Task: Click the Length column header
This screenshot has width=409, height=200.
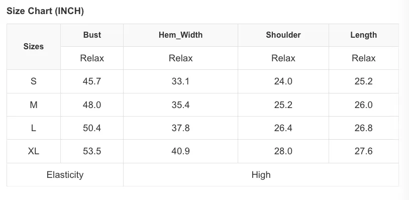Action: pos(364,35)
